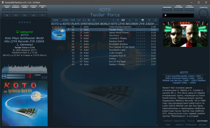Select track Wonderful Land
The height and width of the screenshot is (128, 210).
tap(112, 50)
